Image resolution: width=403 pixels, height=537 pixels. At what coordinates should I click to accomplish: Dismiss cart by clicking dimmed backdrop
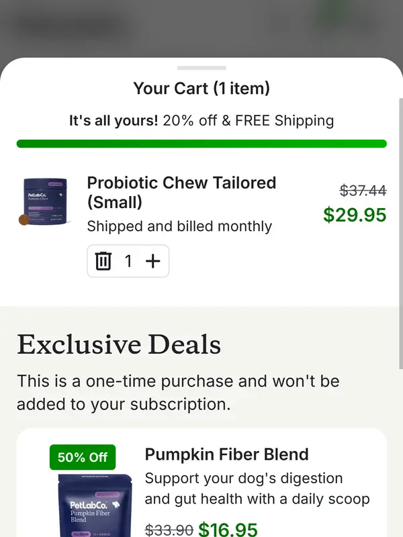coord(201,27)
